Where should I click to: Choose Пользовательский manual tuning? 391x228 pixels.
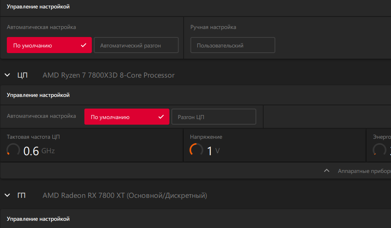[233, 45]
